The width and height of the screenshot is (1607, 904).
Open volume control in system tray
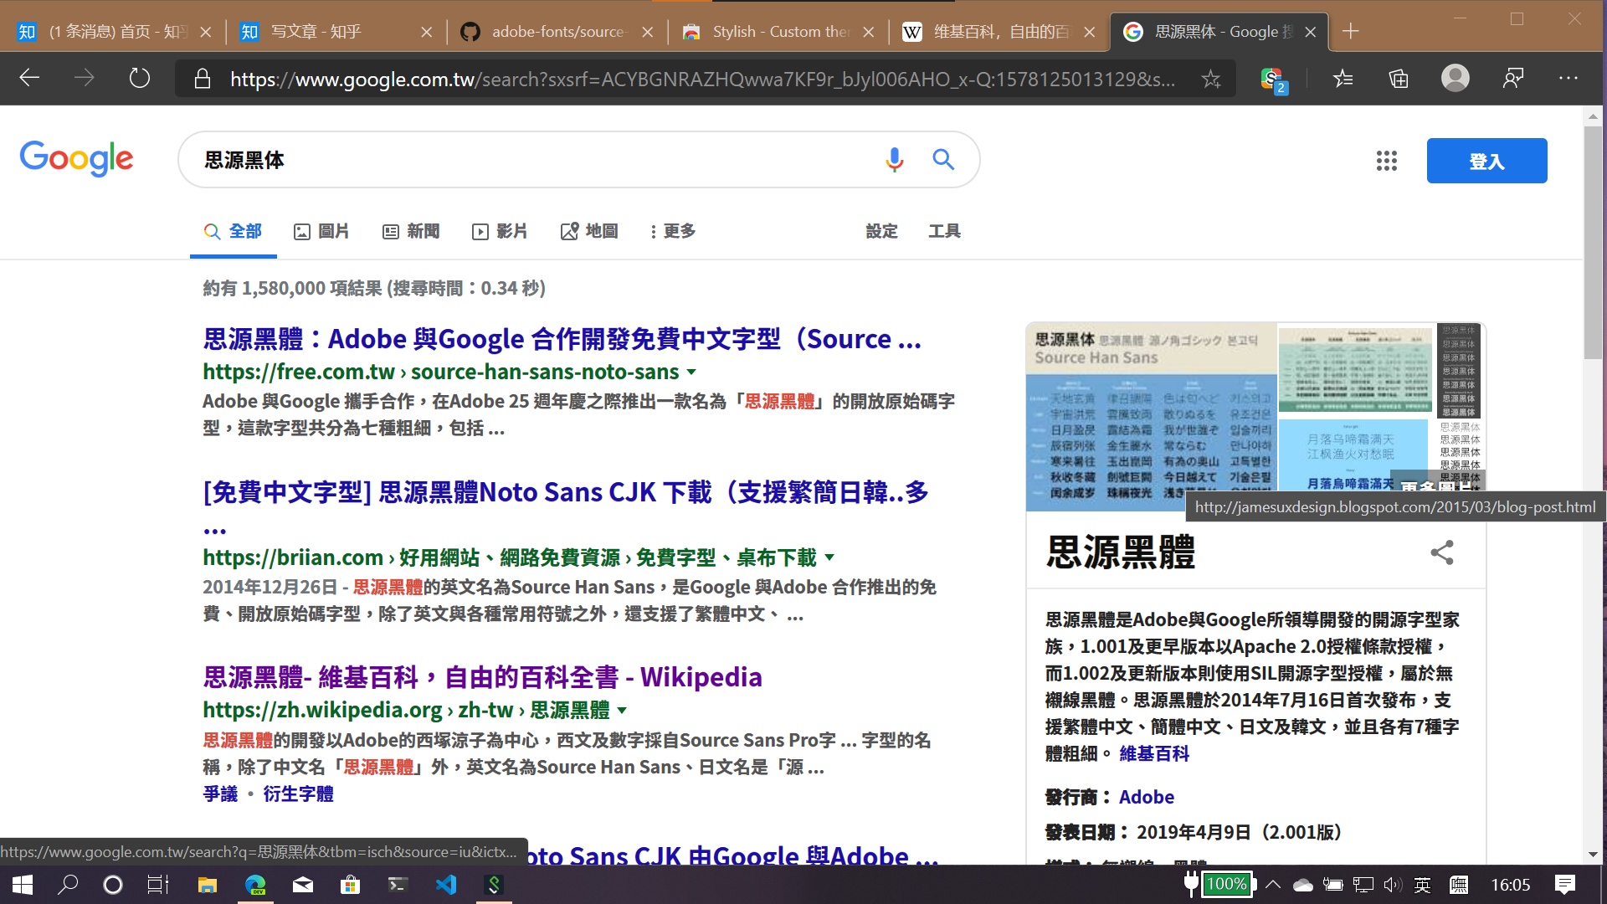(x=1393, y=885)
